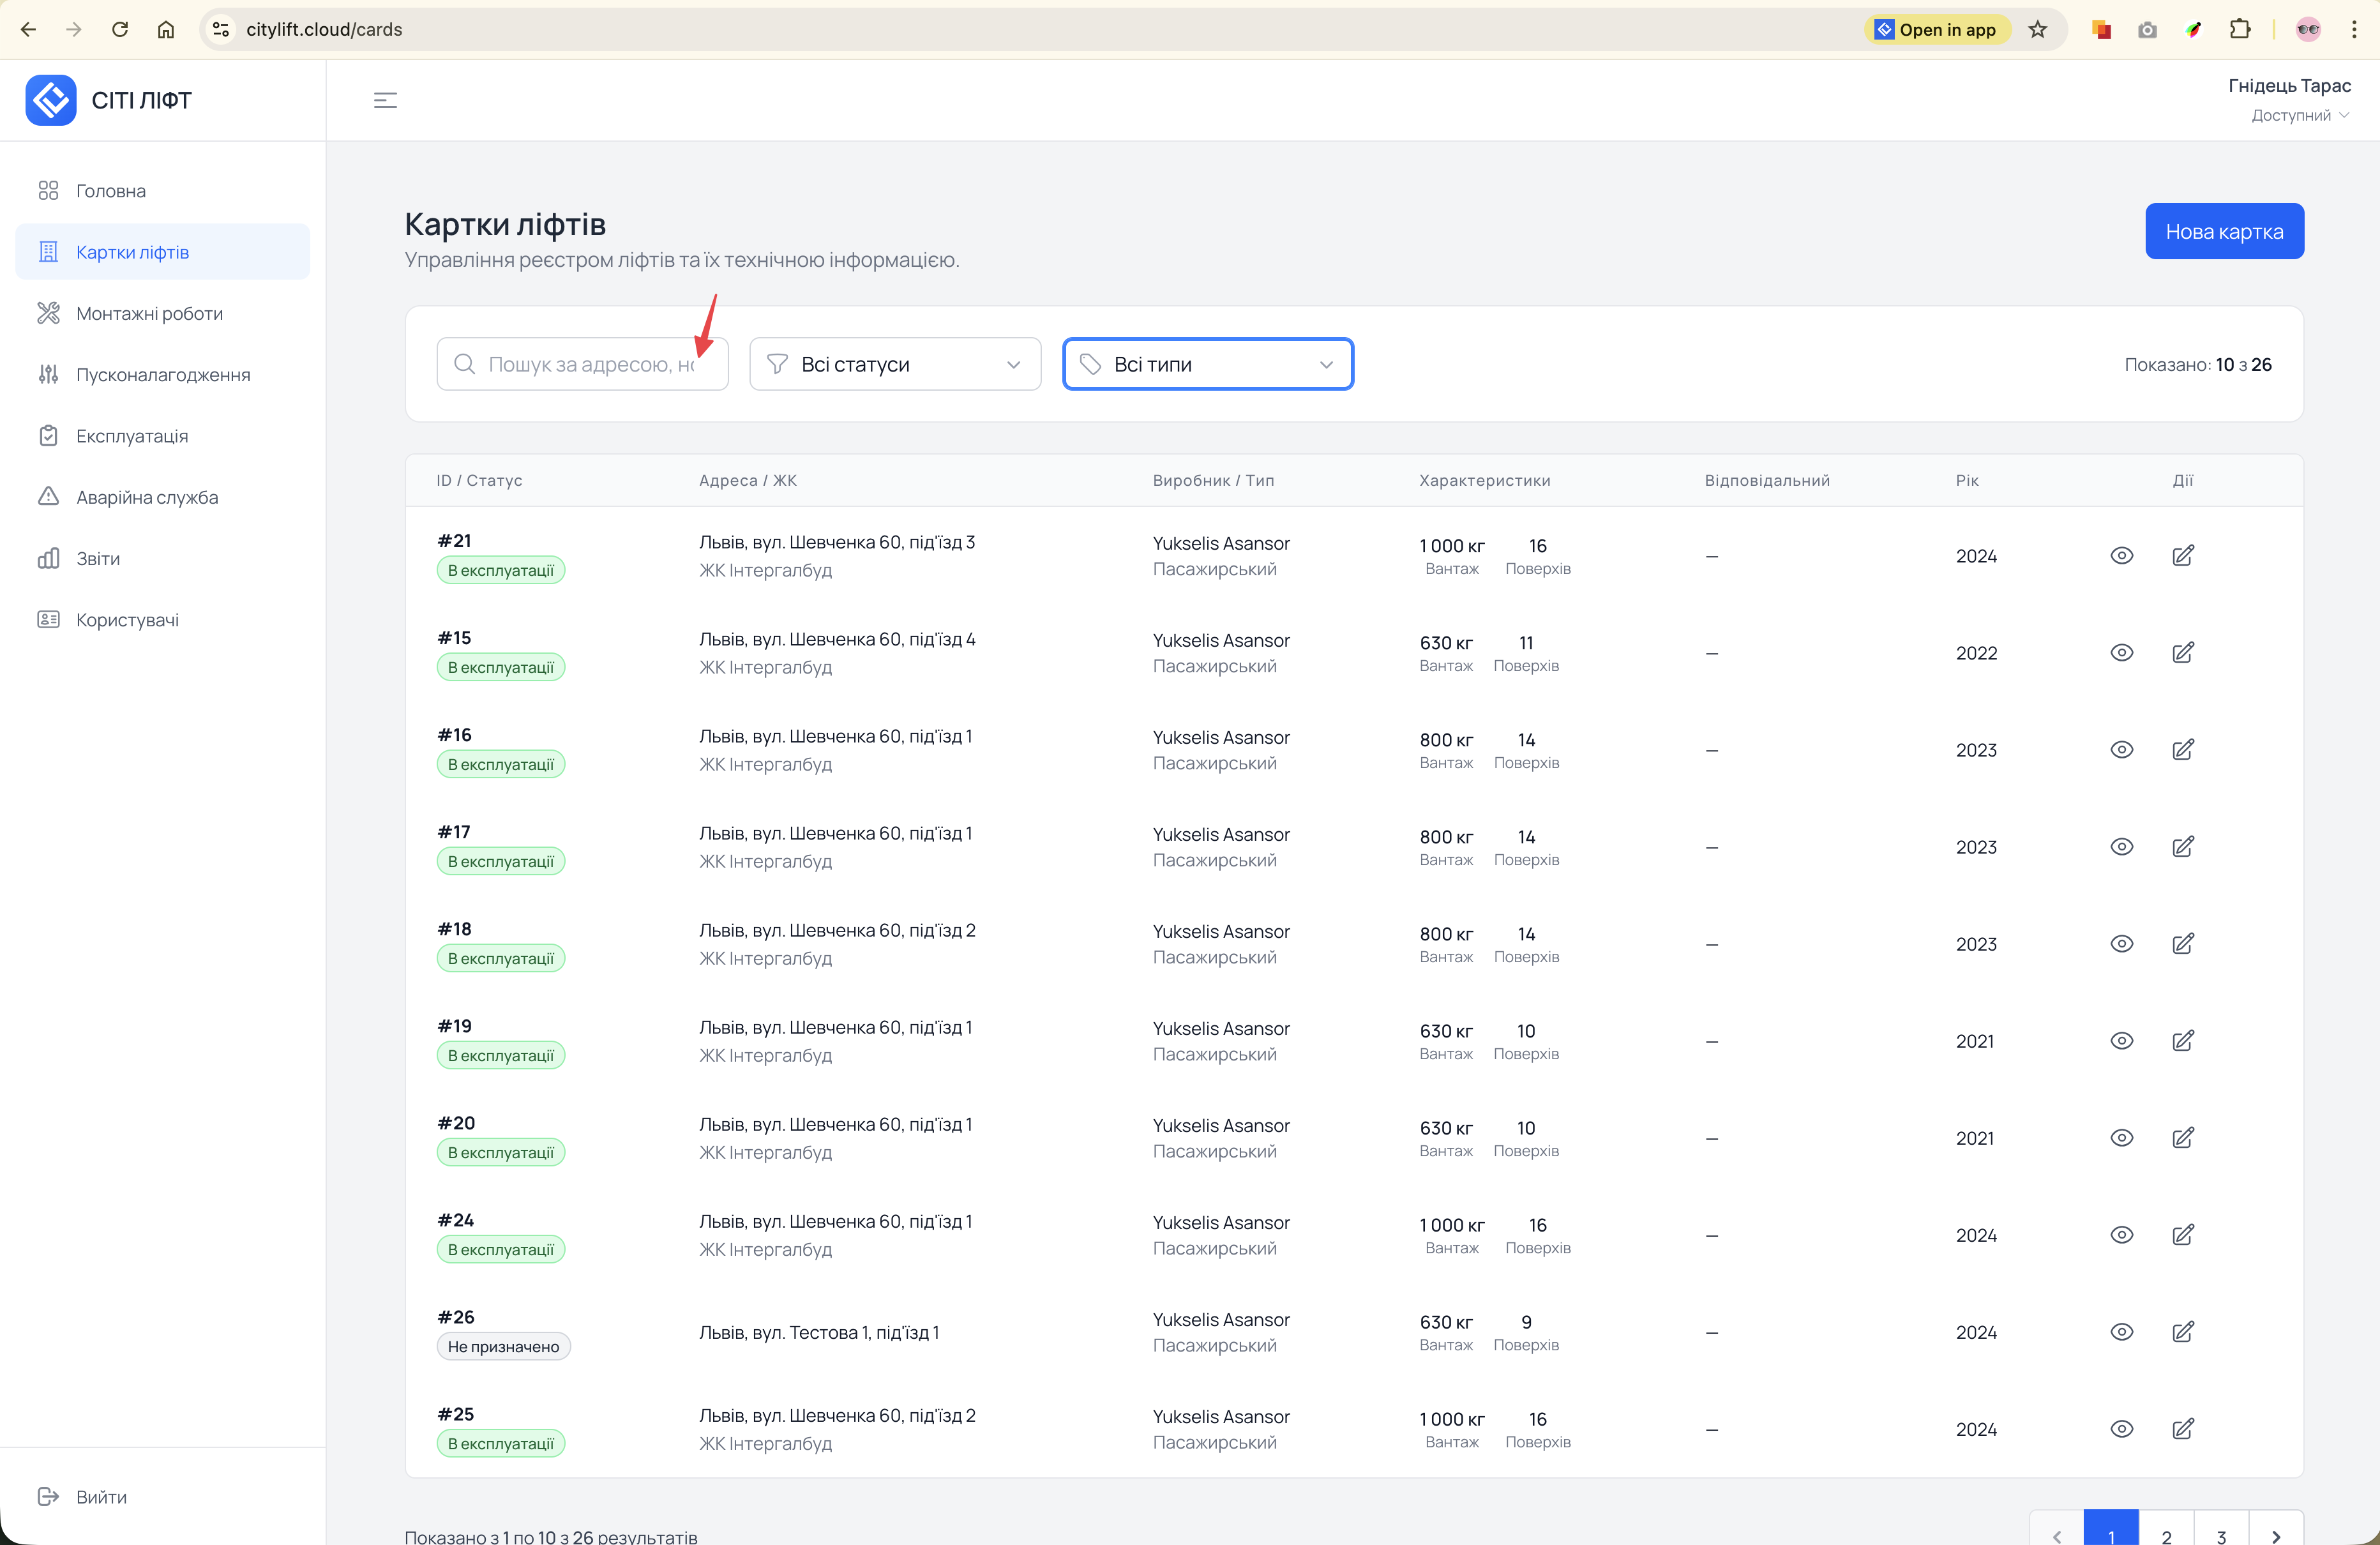
Task: Click Вийти to log out
Action: [101, 1496]
